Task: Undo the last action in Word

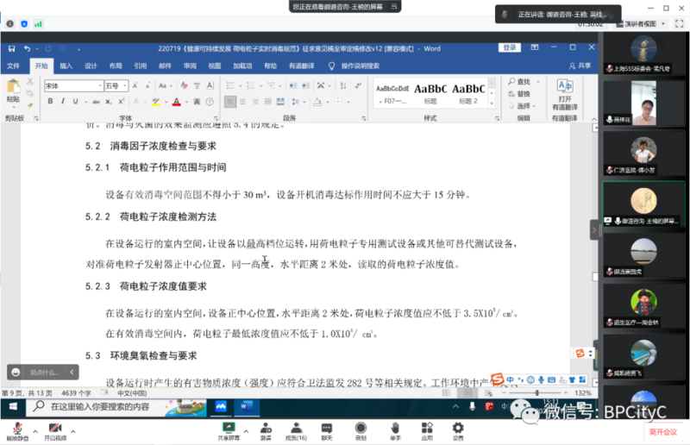Action: (27, 48)
